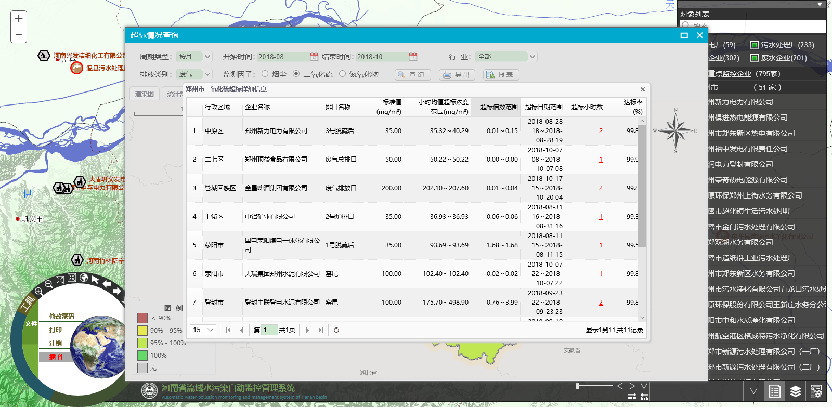This screenshot has width=832, height=407.
Task: Click the 导出 export button
Action: click(x=457, y=75)
